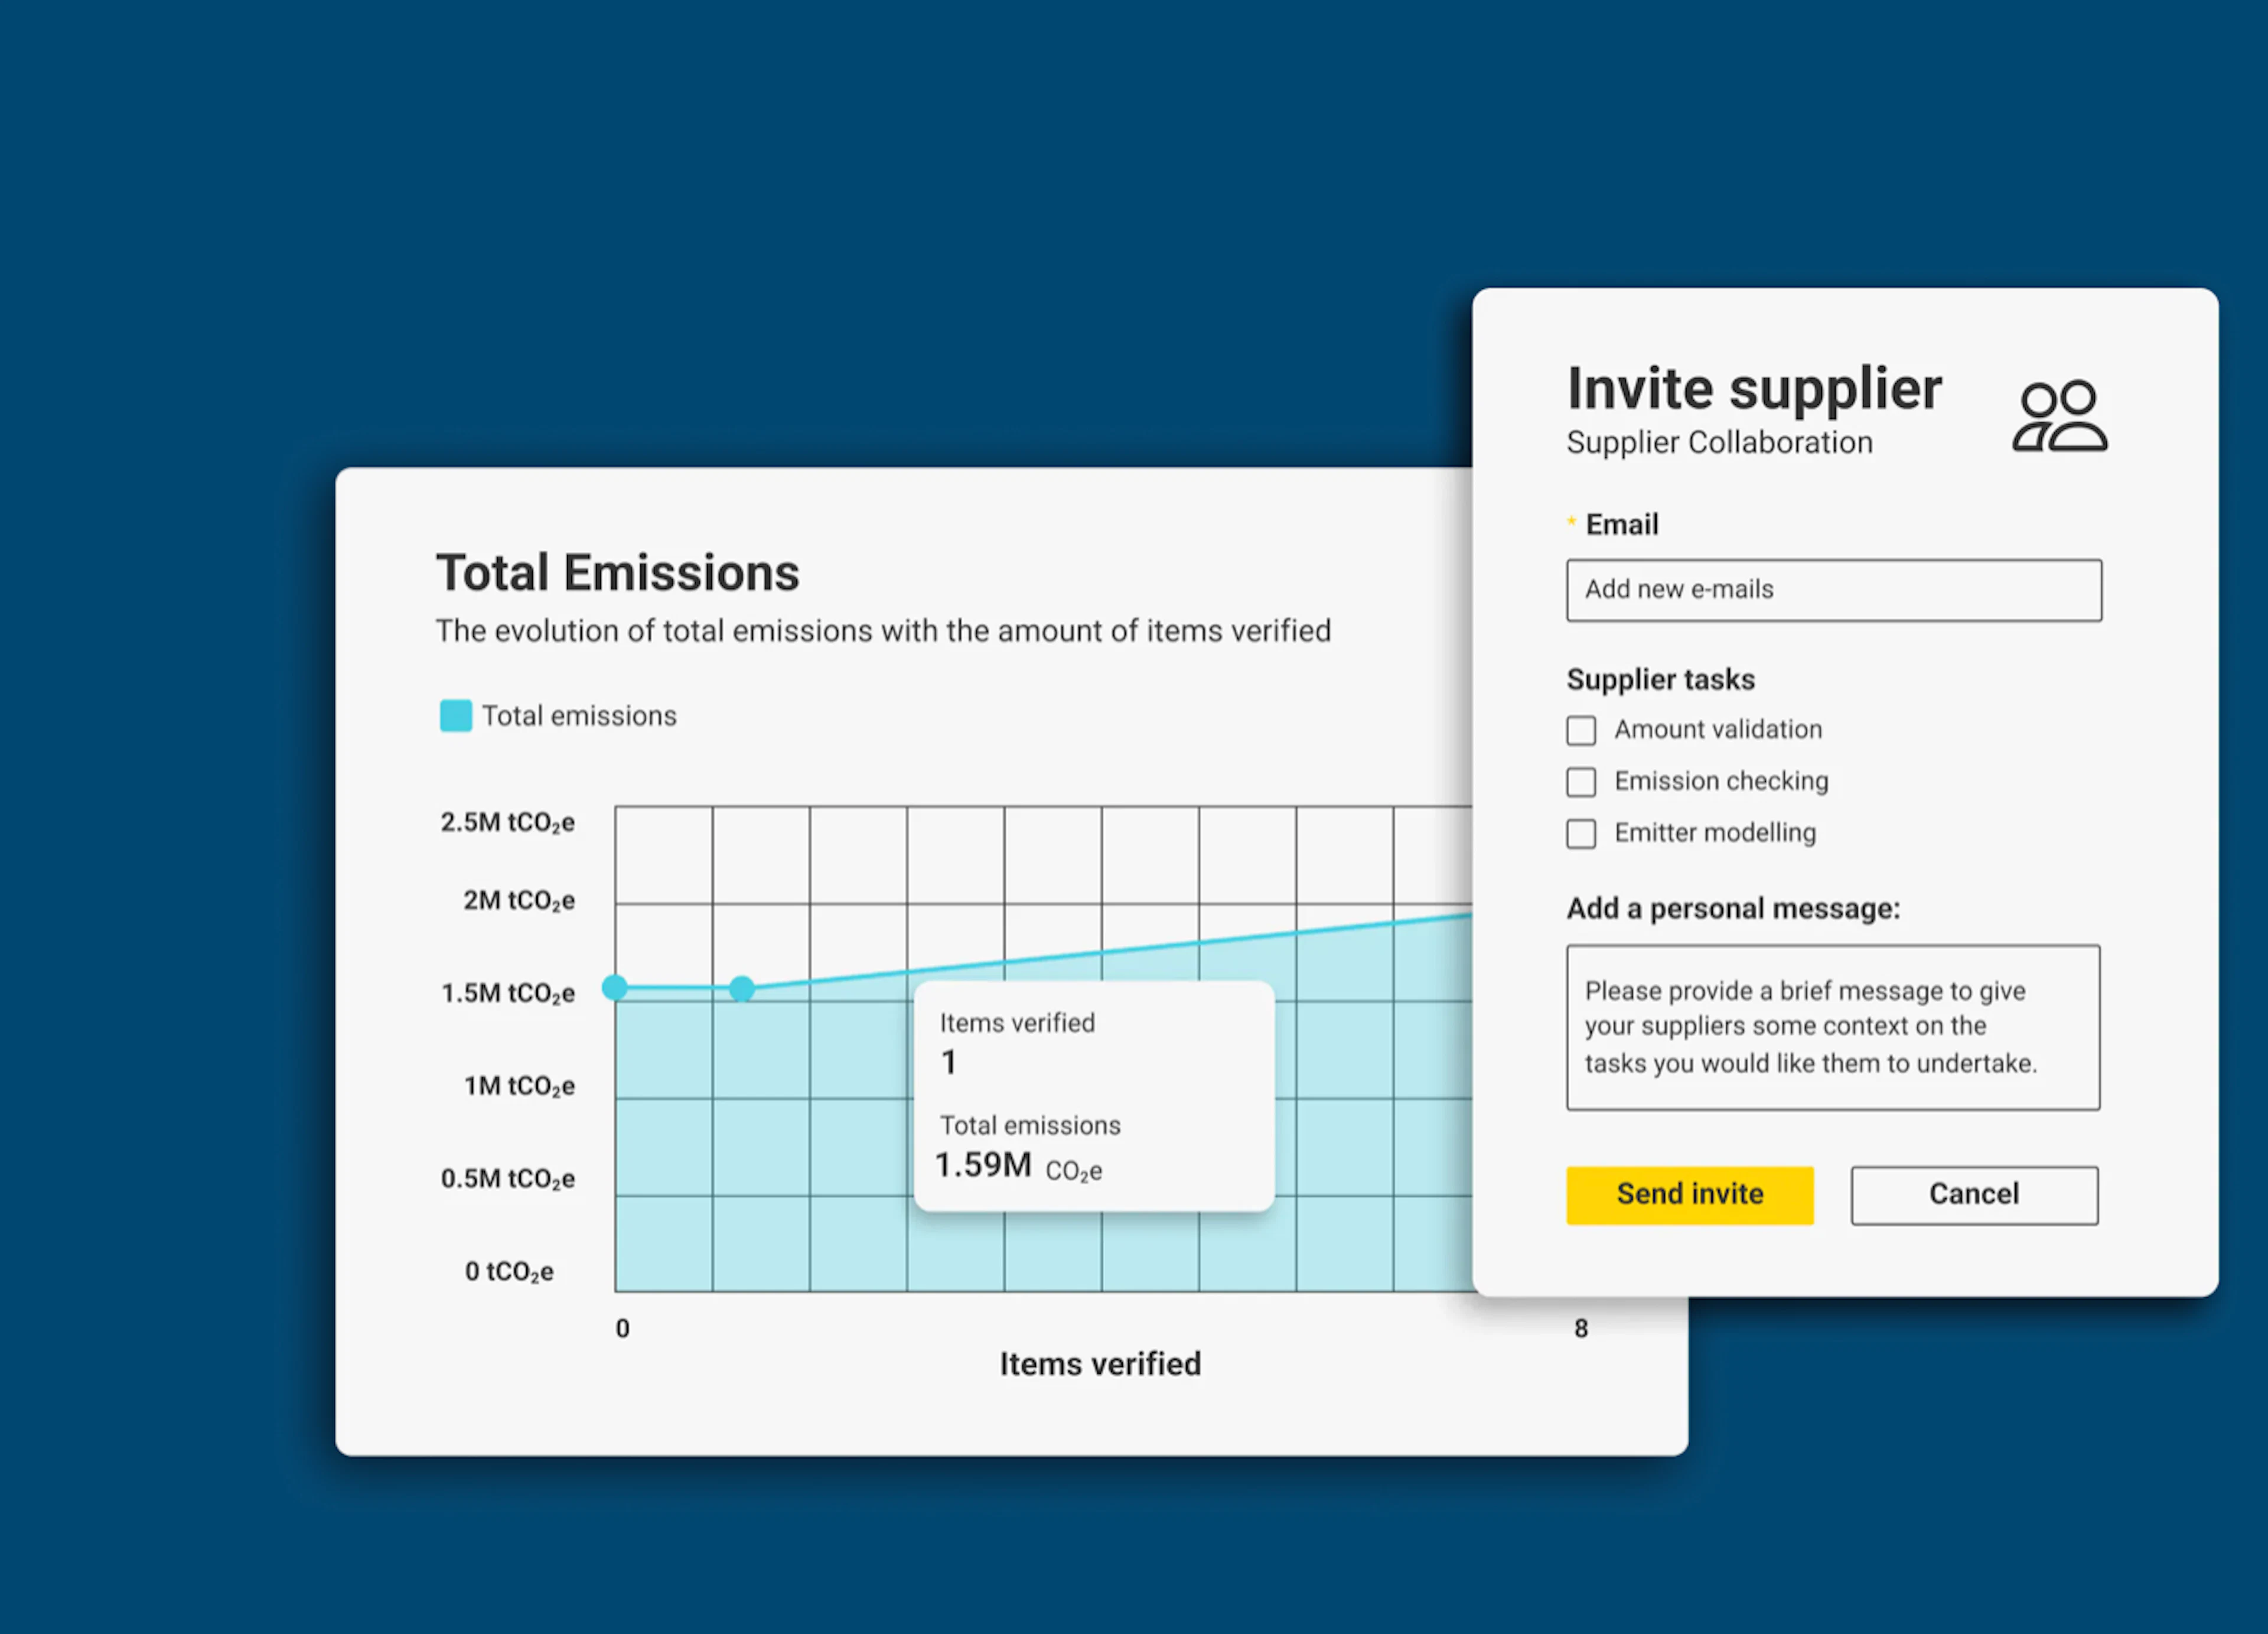Enable the Amount validation supplier task
The height and width of the screenshot is (1634, 2268).
(x=1581, y=730)
